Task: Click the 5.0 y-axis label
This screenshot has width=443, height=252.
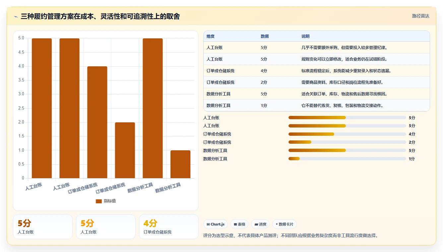Action: click(21, 38)
